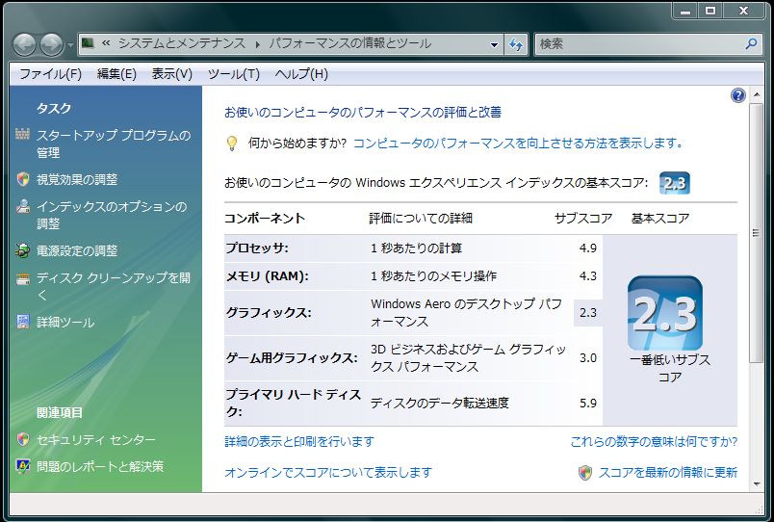
Task: Click the visual effects shield icon
Action: (x=23, y=179)
